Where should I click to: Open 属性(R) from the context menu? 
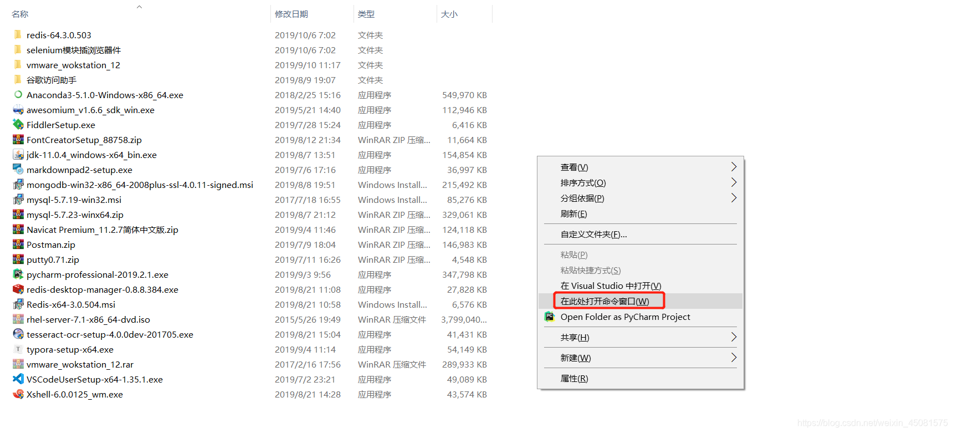click(641, 378)
